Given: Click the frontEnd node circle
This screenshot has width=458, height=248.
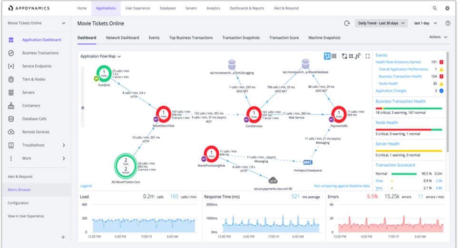Looking at the screenshot, I should (x=104, y=73).
